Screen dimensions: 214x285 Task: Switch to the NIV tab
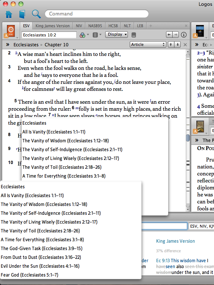click(79, 26)
